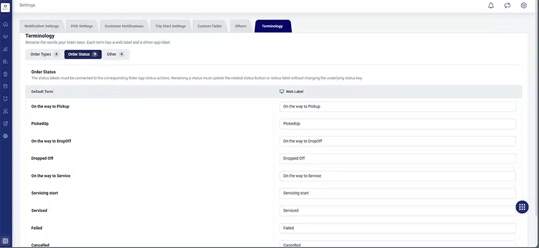Edit the PickedUp web label field
The image size is (539, 248).
click(398, 124)
